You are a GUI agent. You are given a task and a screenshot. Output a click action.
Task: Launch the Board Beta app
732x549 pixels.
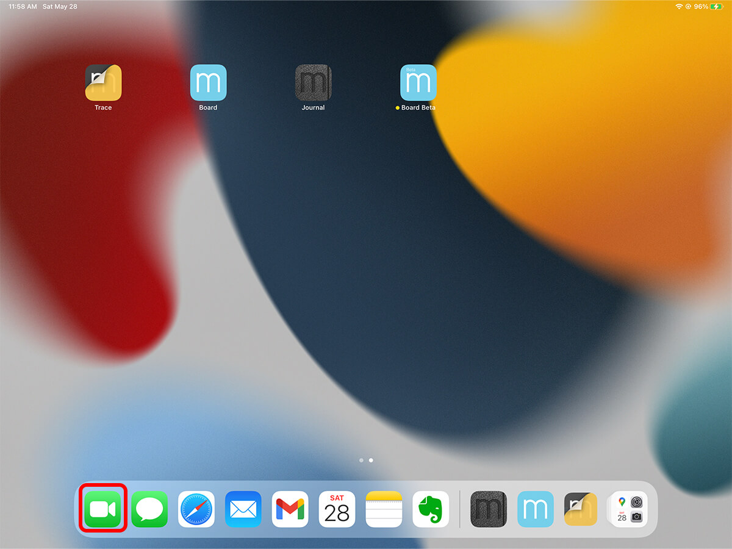click(418, 83)
